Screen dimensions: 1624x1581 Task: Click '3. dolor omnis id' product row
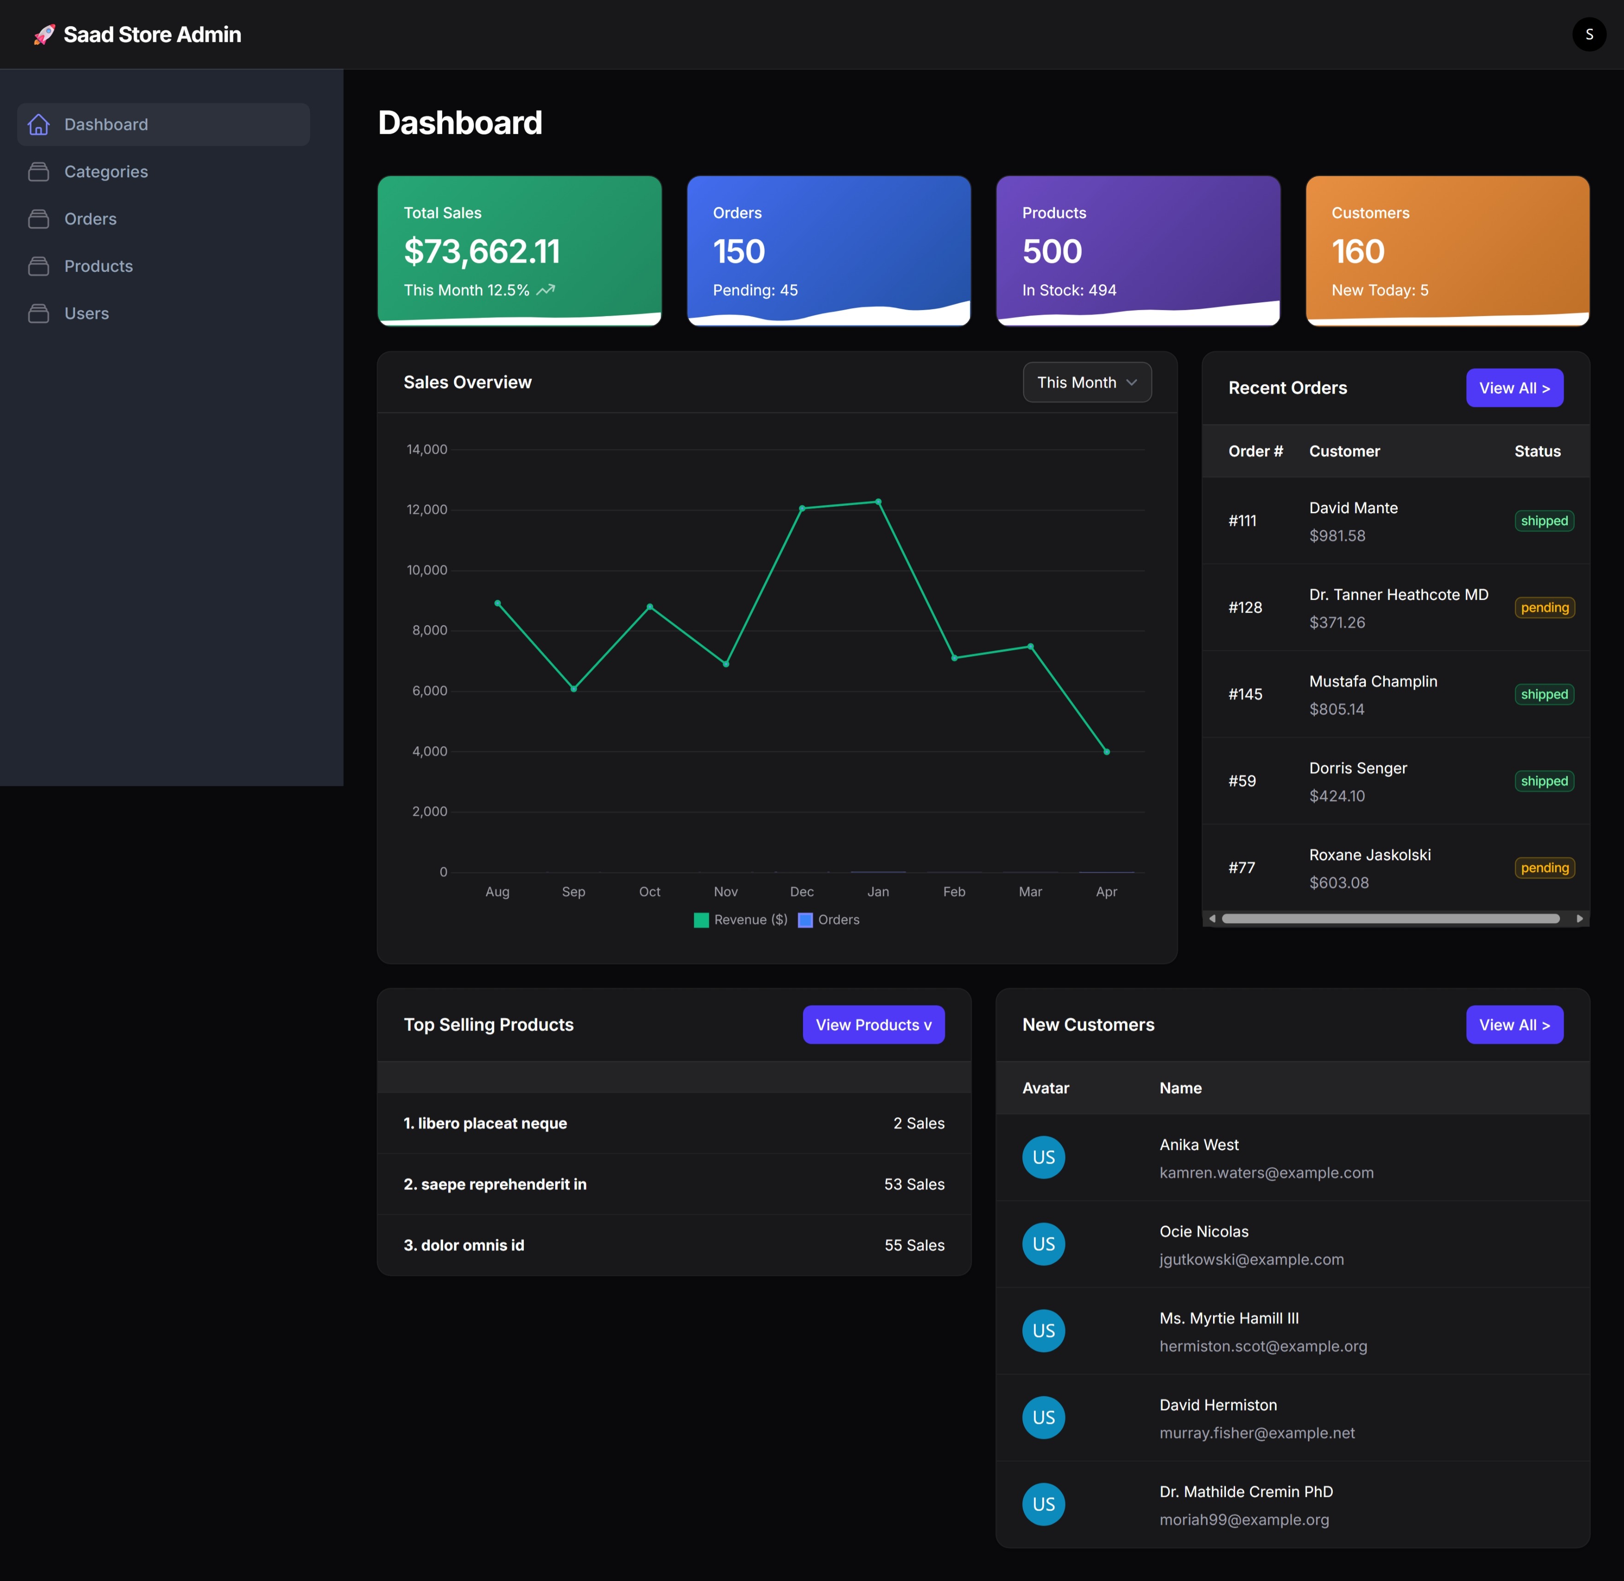click(674, 1245)
